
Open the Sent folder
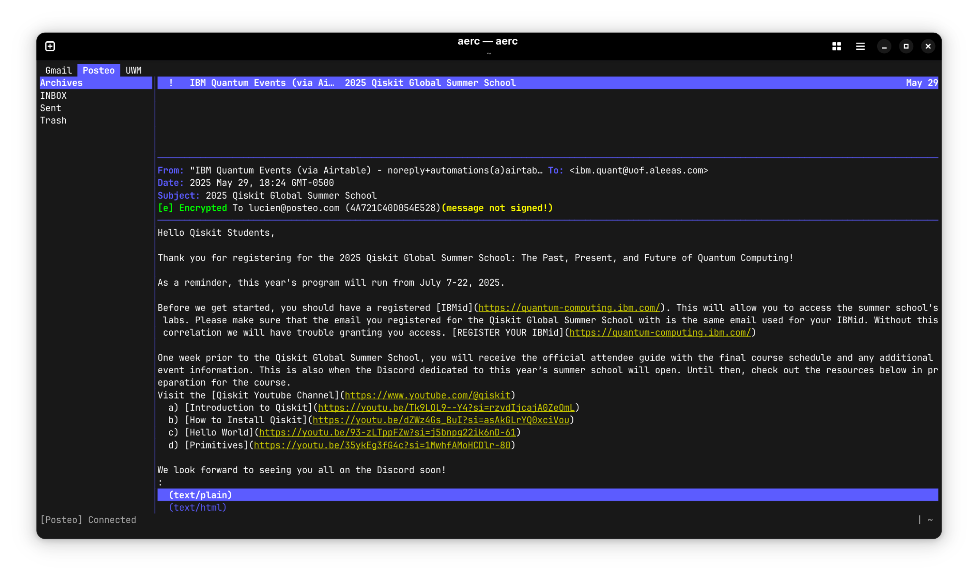click(51, 108)
